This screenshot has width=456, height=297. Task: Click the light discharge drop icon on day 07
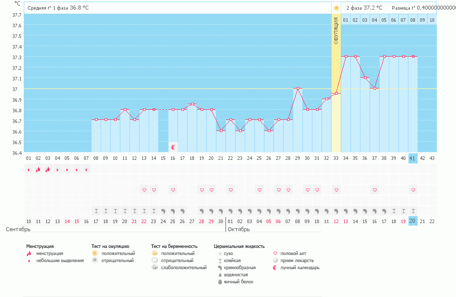[x=86, y=170]
